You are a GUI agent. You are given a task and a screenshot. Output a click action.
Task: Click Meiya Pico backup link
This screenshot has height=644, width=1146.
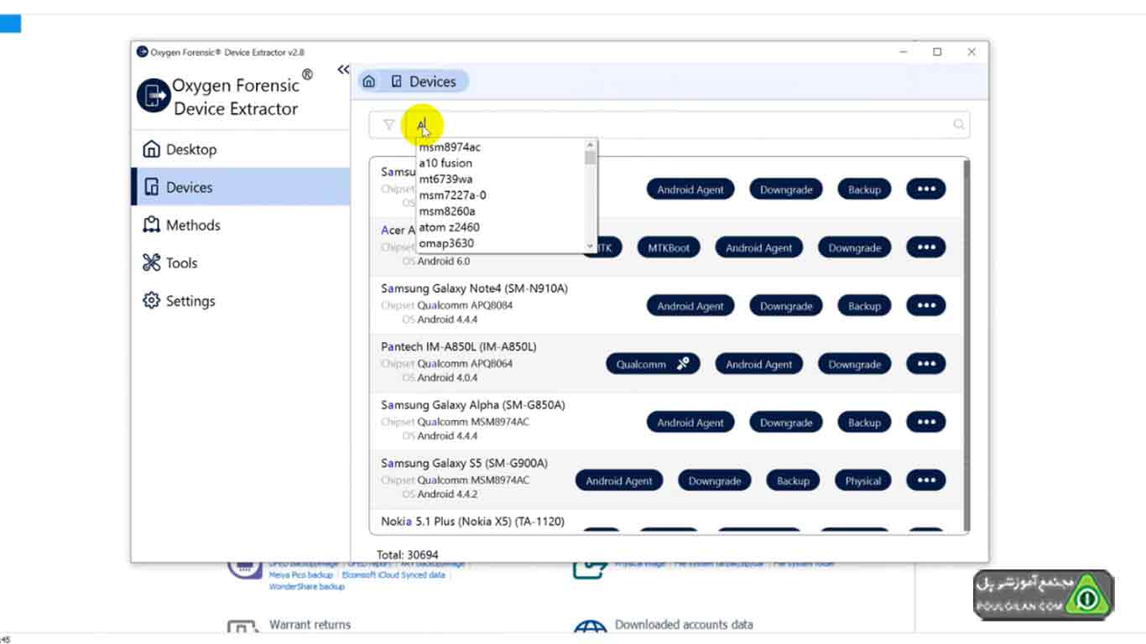tap(300, 575)
